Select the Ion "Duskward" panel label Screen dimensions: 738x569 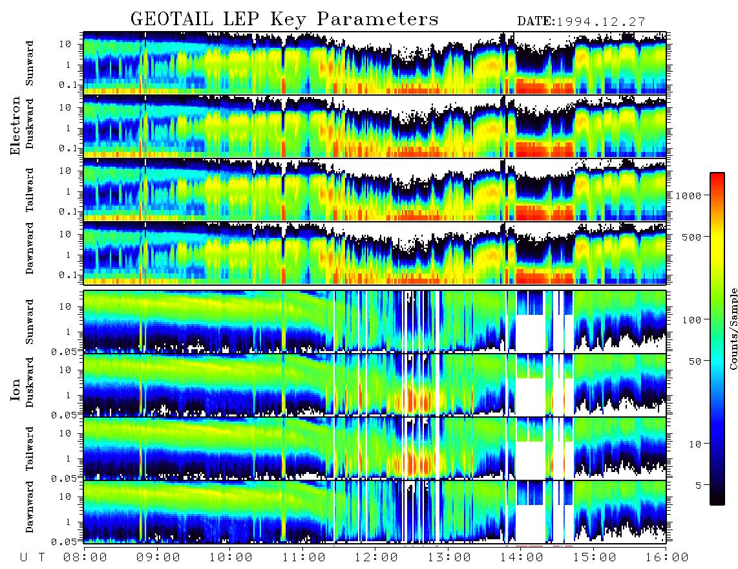click(30, 382)
